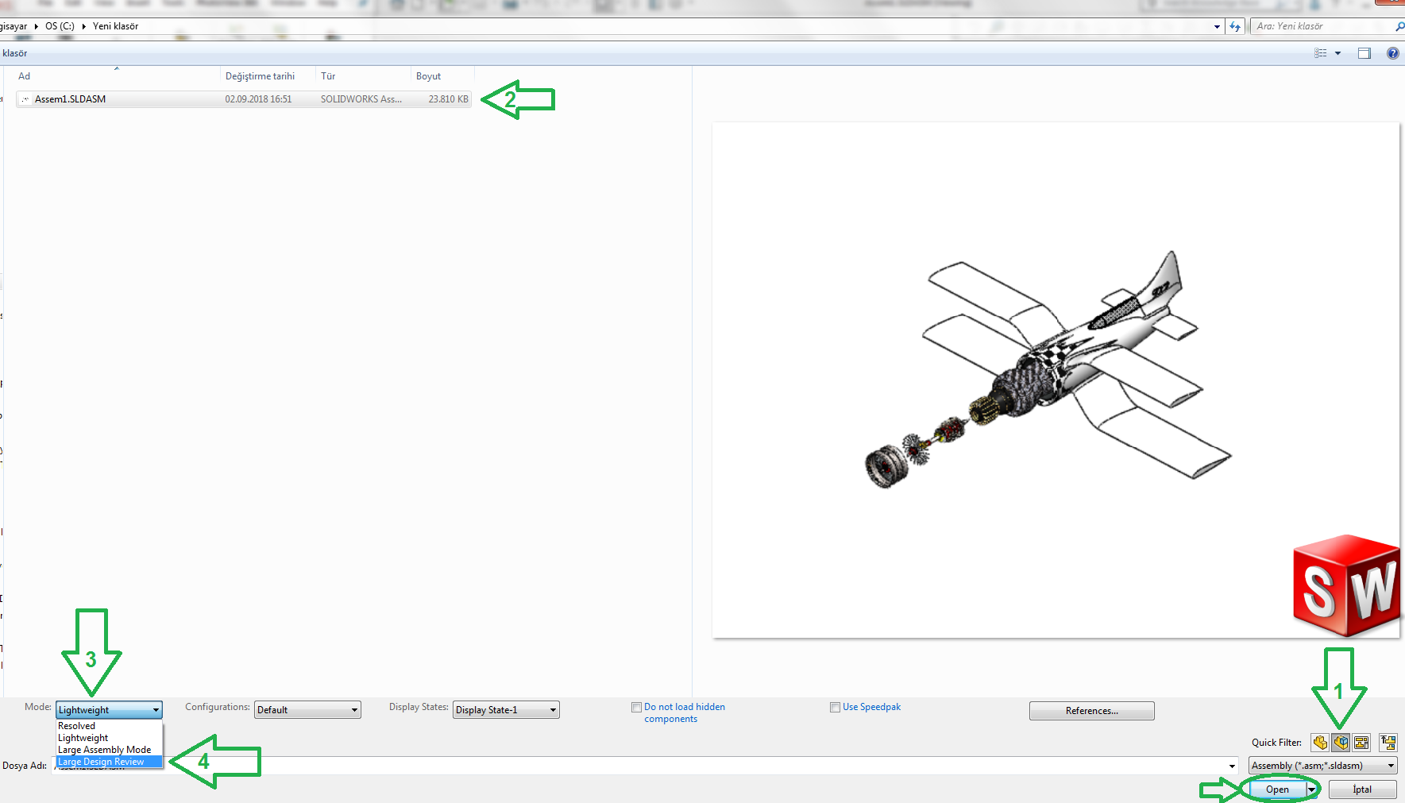Viewport: 1405px width, 803px height.
Task: Pick Large Assembly Mode from list
Action: click(104, 750)
